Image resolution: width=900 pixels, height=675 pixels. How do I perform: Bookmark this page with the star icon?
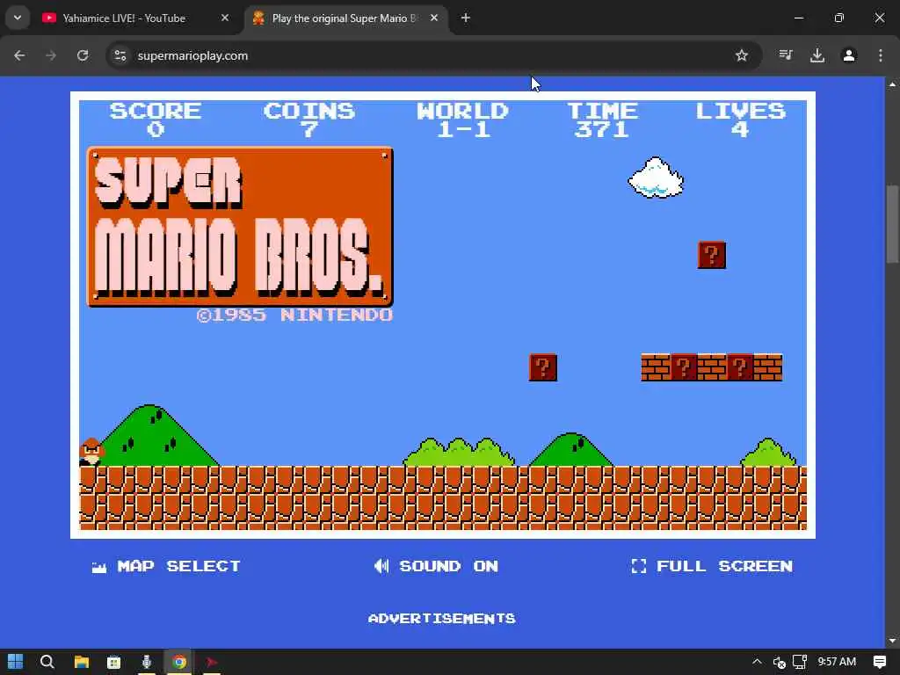coord(742,55)
